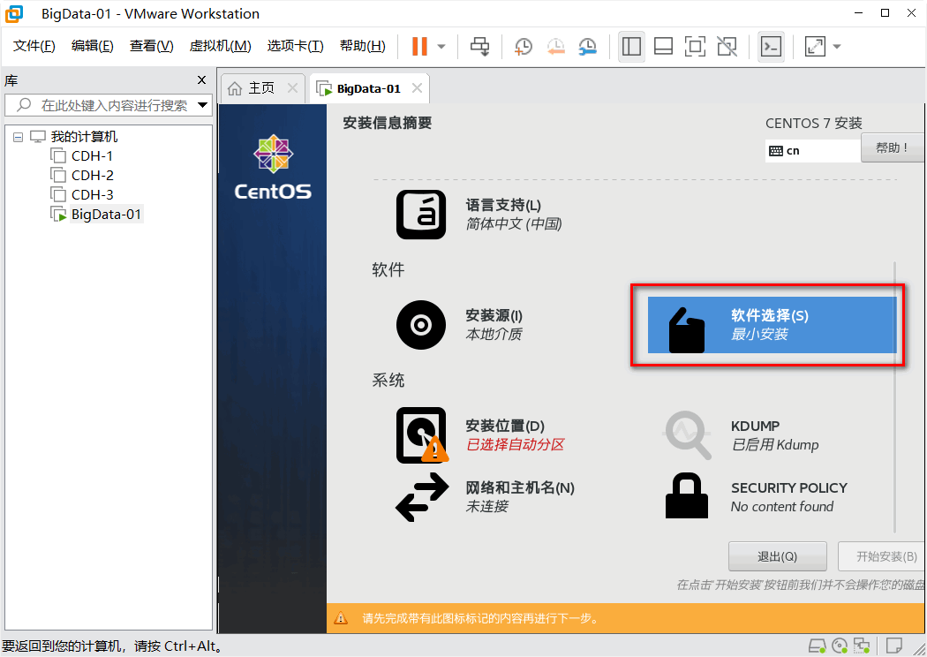Collapse the 我的计算机 tree node
This screenshot has width=927, height=657.
point(18,136)
